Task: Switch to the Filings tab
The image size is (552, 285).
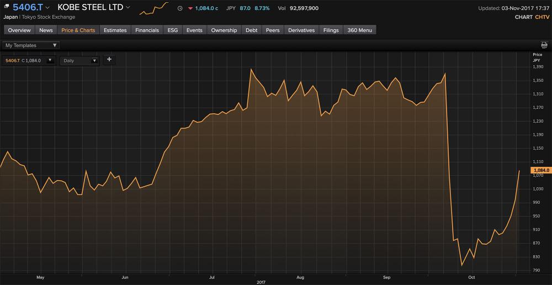Action: (331, 30)
